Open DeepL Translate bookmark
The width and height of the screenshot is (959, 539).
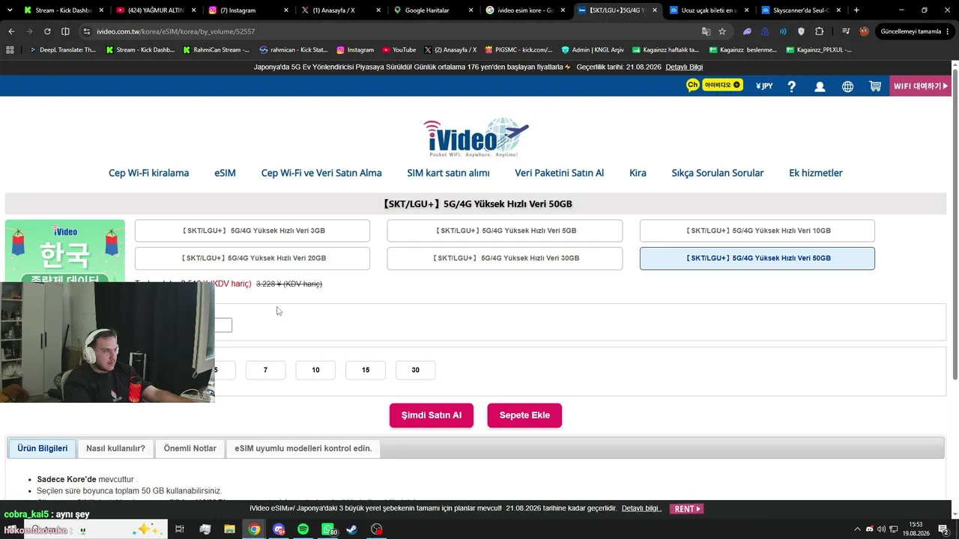(62, 49)
